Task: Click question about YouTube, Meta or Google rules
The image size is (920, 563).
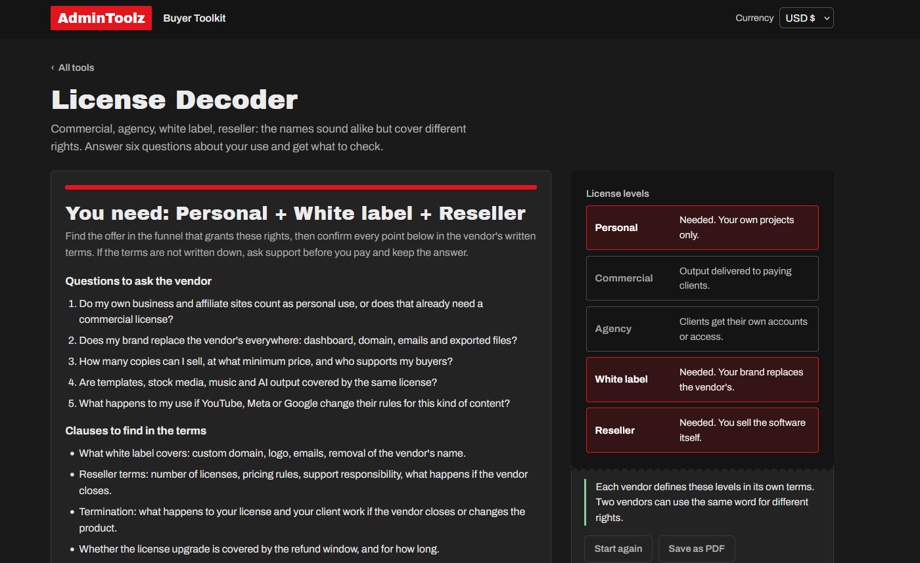Action: pyautogui.click(x=294, y=403)
